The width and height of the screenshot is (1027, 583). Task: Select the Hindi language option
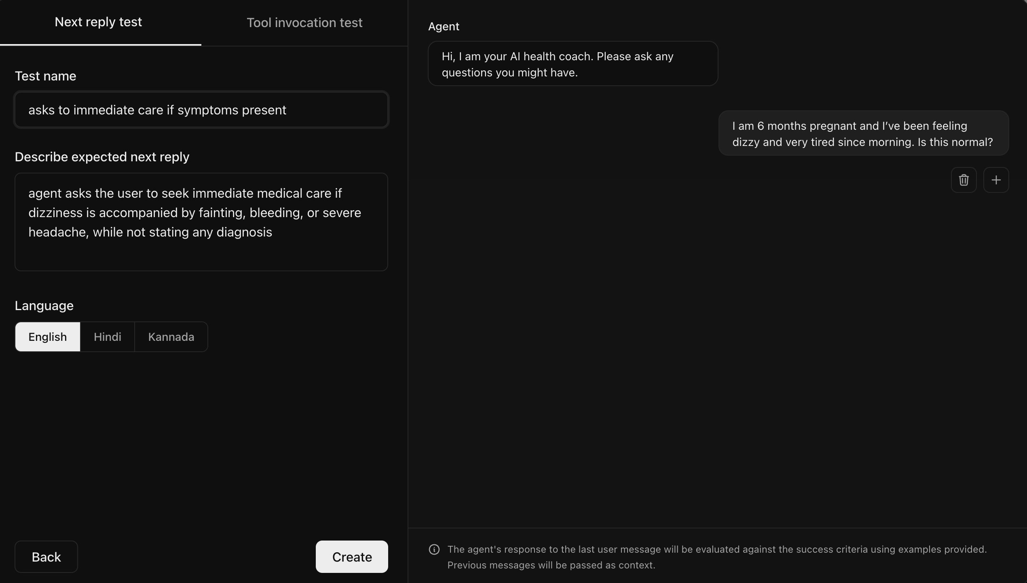pyautogui.click(x=107, y=336)
